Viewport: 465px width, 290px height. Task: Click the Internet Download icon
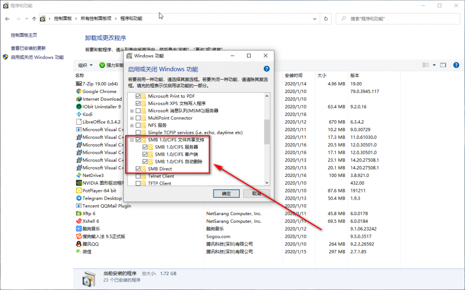79,99
